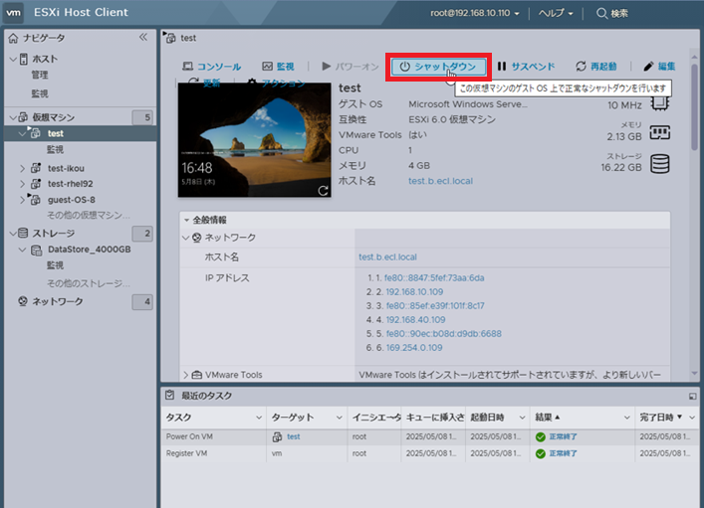
Task: Click the Host server icon
Action: coord(24,60)
